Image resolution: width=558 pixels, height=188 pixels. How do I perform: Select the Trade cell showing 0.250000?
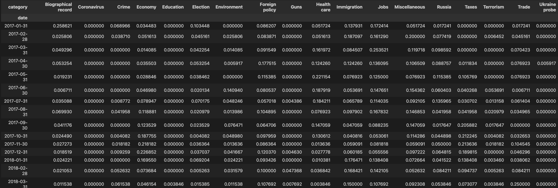[x=520, y=184]
